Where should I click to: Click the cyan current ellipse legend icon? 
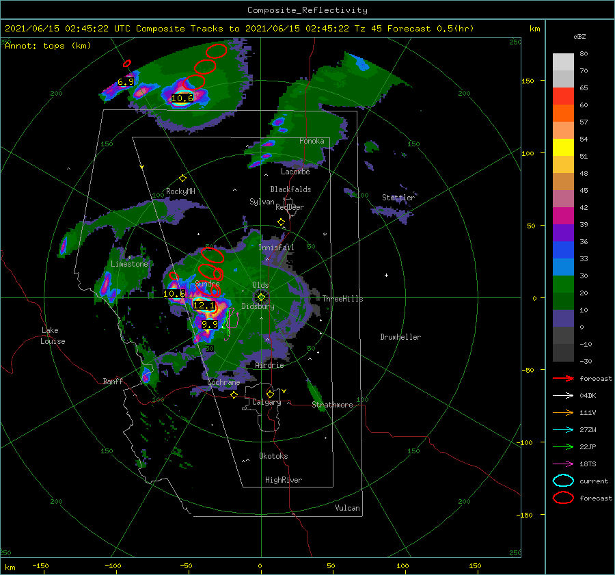563,481
